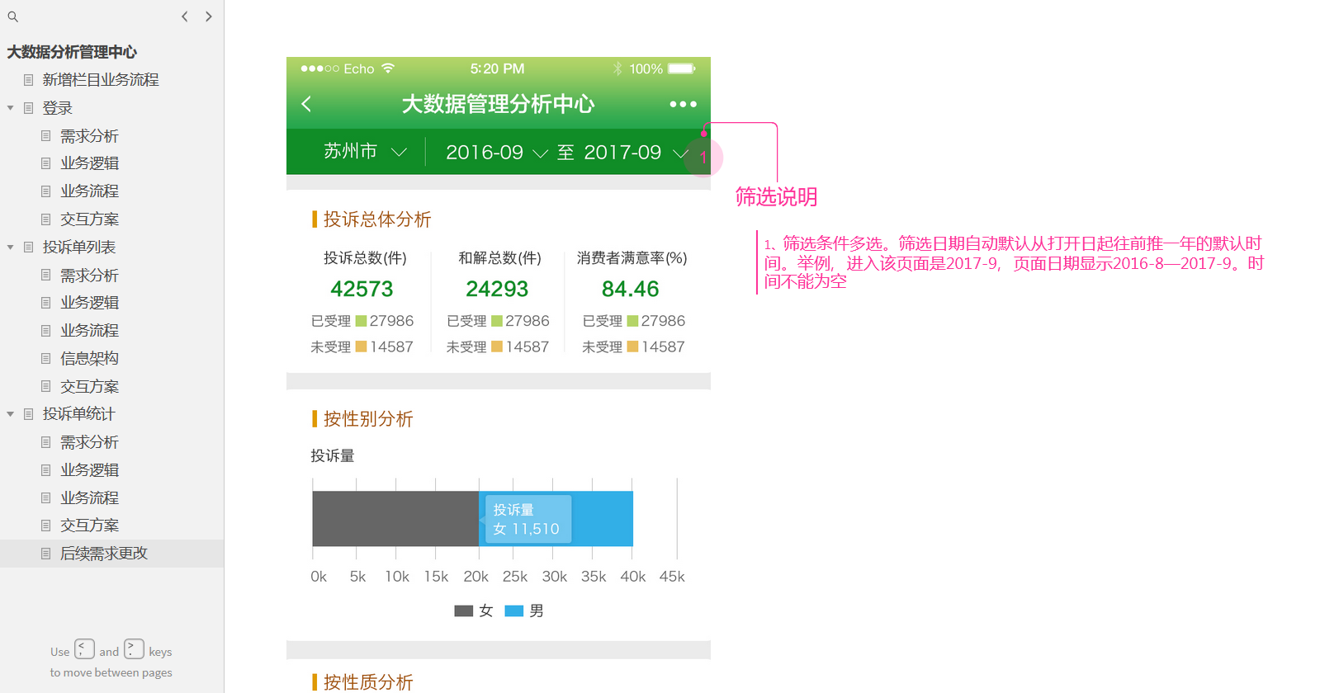Click the 按性质分析 section heading
The height and width of the screenshot is (693, 1320).
(368, 682)
